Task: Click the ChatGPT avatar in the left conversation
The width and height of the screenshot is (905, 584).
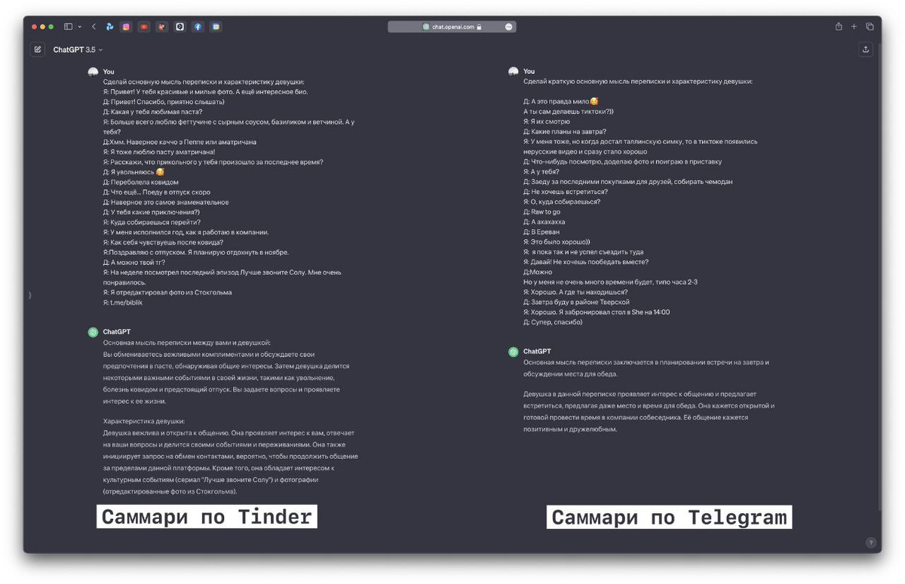Action: [x=93, y=332]
